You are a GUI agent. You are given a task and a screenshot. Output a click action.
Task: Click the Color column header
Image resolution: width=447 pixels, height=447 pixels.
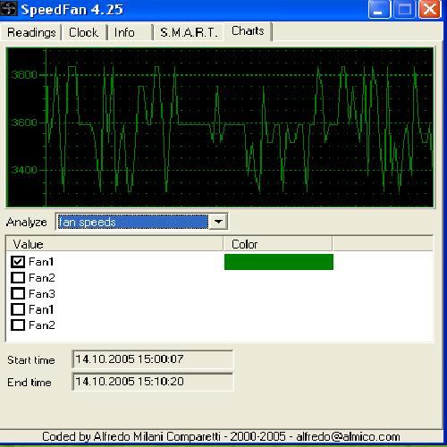[277, 244]
